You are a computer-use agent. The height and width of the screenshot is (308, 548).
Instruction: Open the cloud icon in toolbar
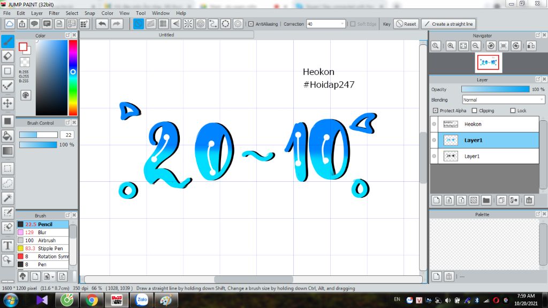(10, 24)
